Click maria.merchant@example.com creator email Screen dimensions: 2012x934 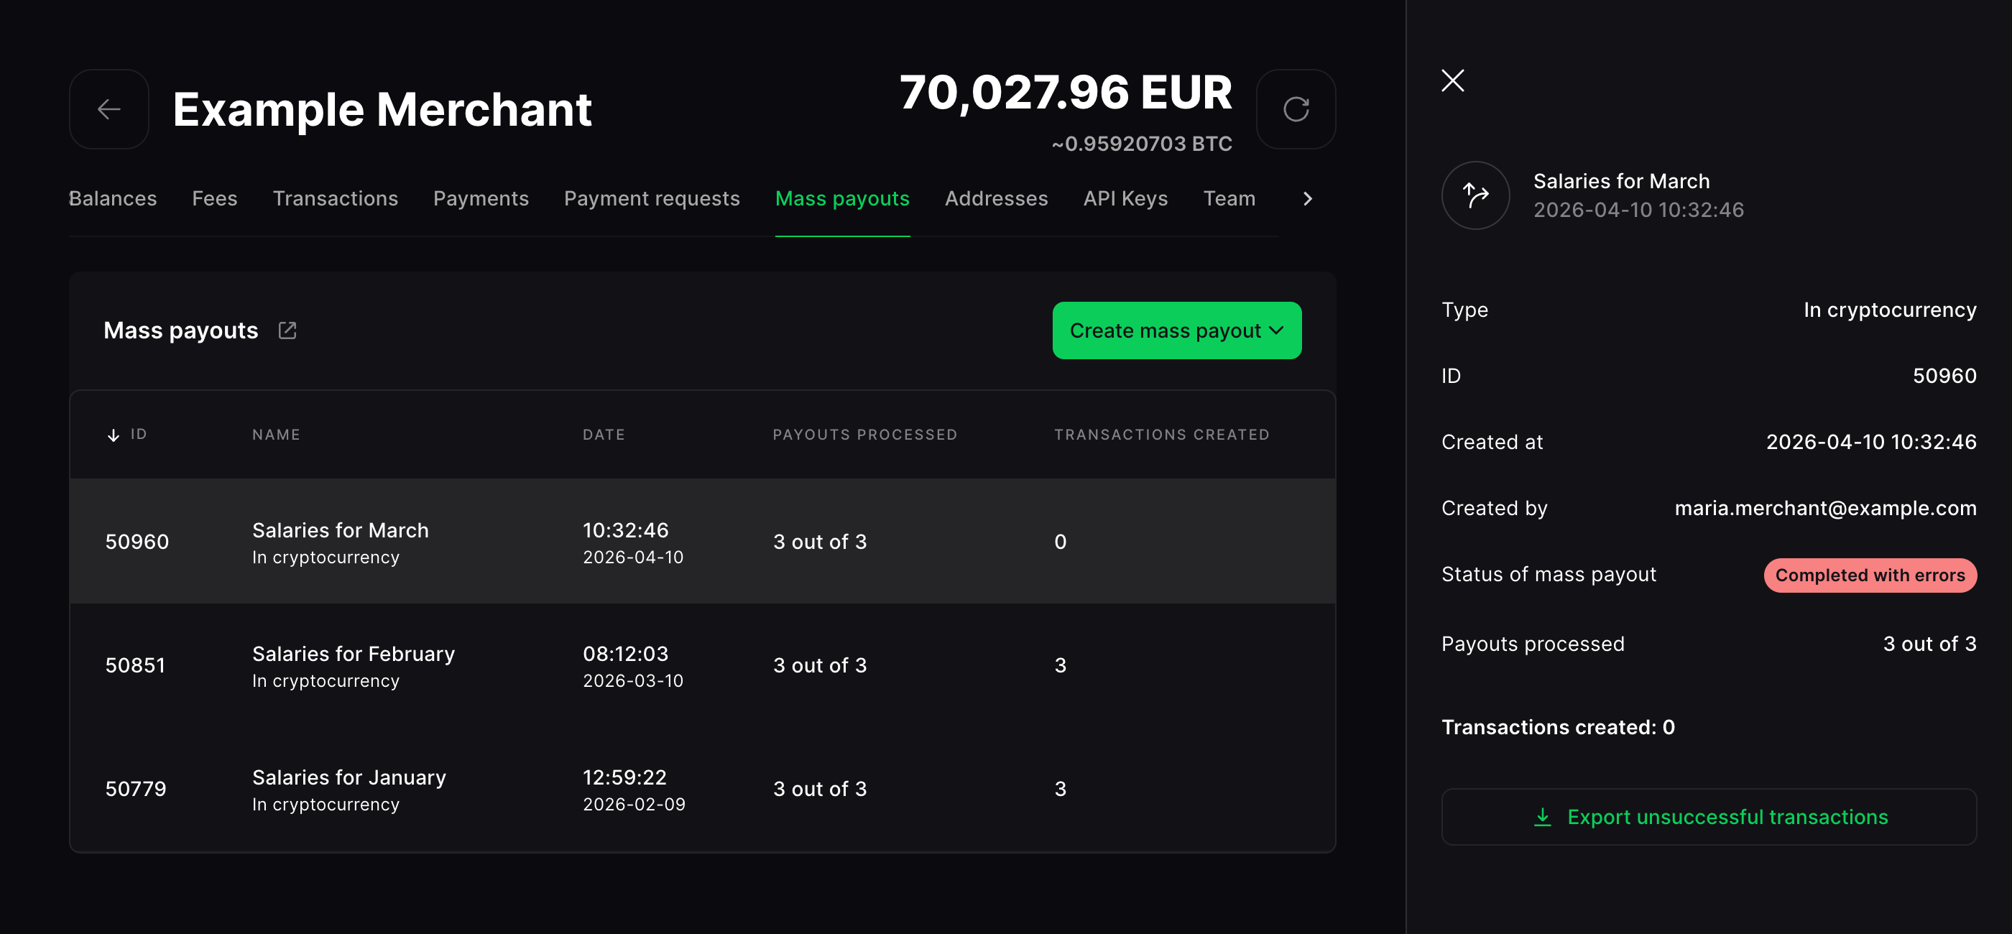(1824, 509)
